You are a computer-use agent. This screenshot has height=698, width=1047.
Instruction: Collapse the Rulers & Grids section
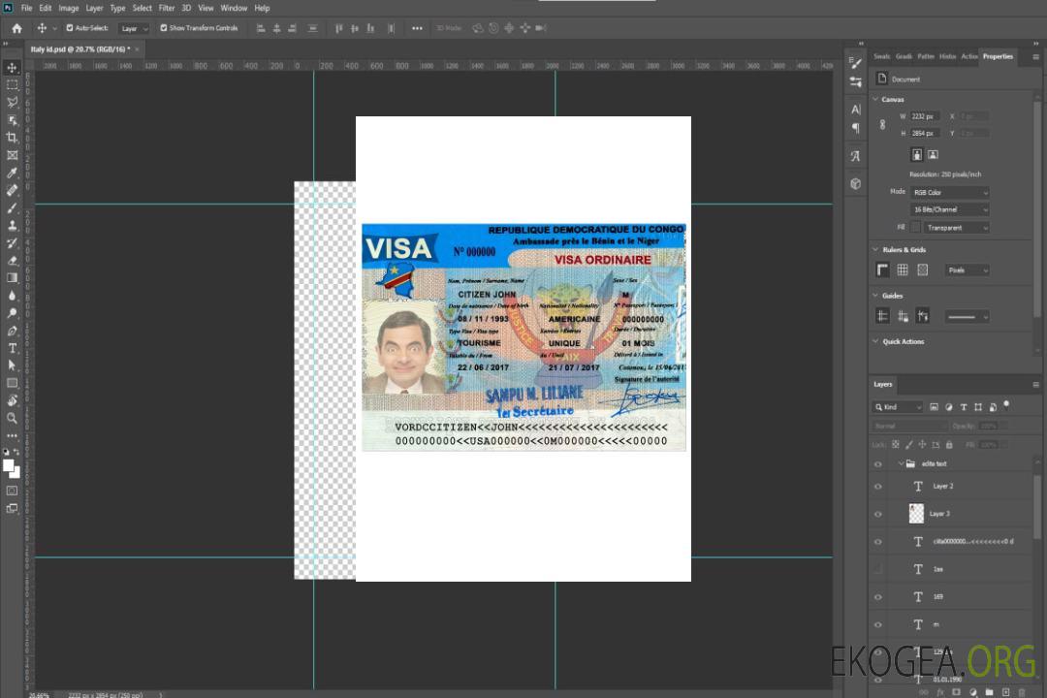tap(875, 249)
